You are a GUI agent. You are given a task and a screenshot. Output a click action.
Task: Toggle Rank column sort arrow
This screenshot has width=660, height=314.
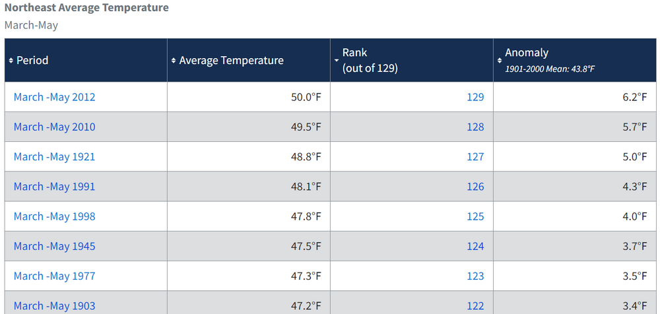click(337, 61)
